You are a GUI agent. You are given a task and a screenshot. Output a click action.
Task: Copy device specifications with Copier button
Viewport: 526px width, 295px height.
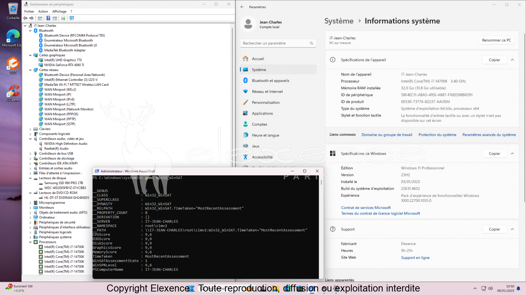coord(494,60)
